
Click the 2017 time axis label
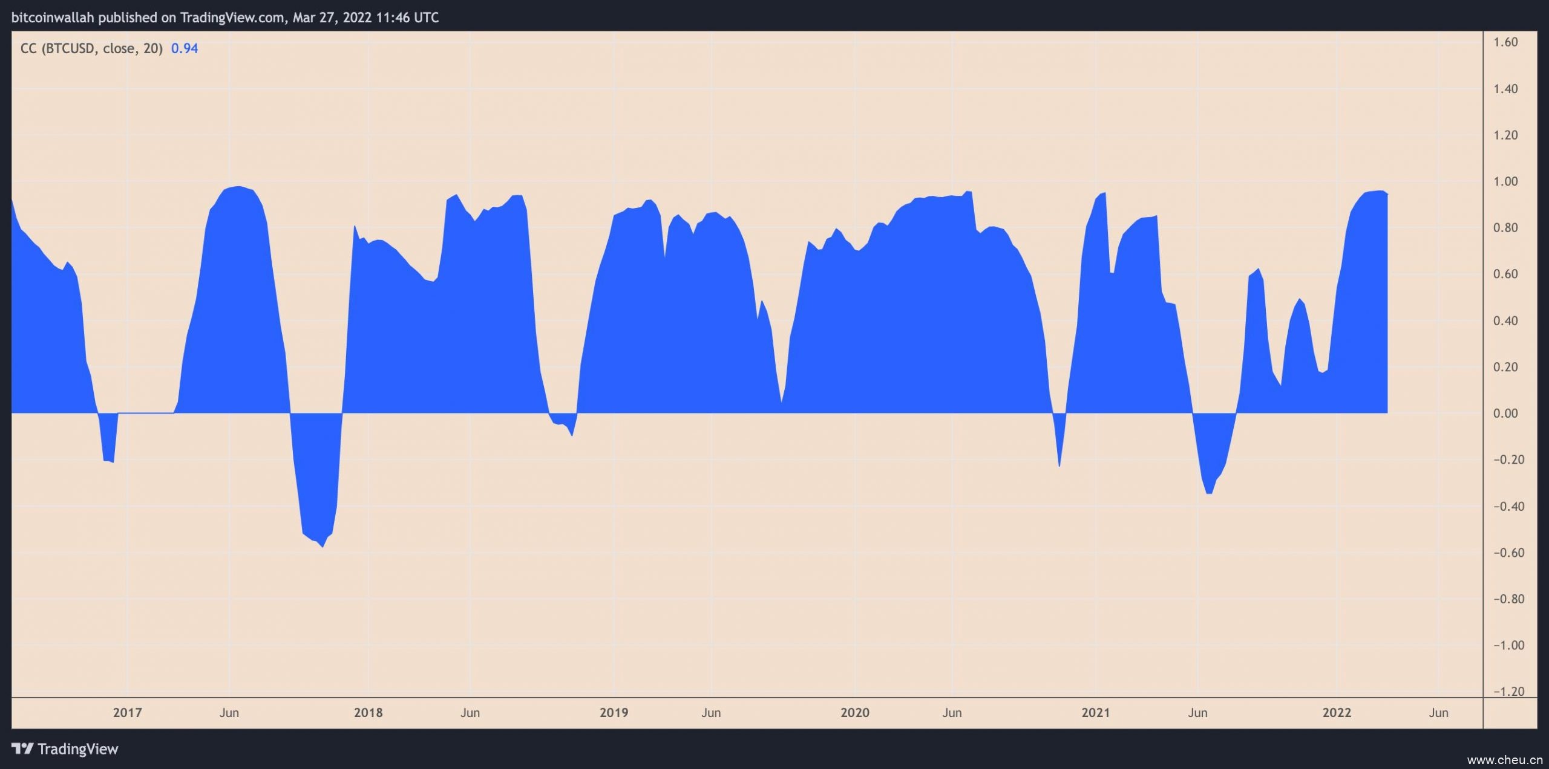[x=127, y=713]
